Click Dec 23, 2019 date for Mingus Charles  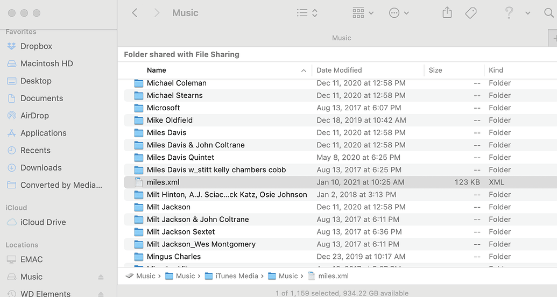click(x=361, y=257)
